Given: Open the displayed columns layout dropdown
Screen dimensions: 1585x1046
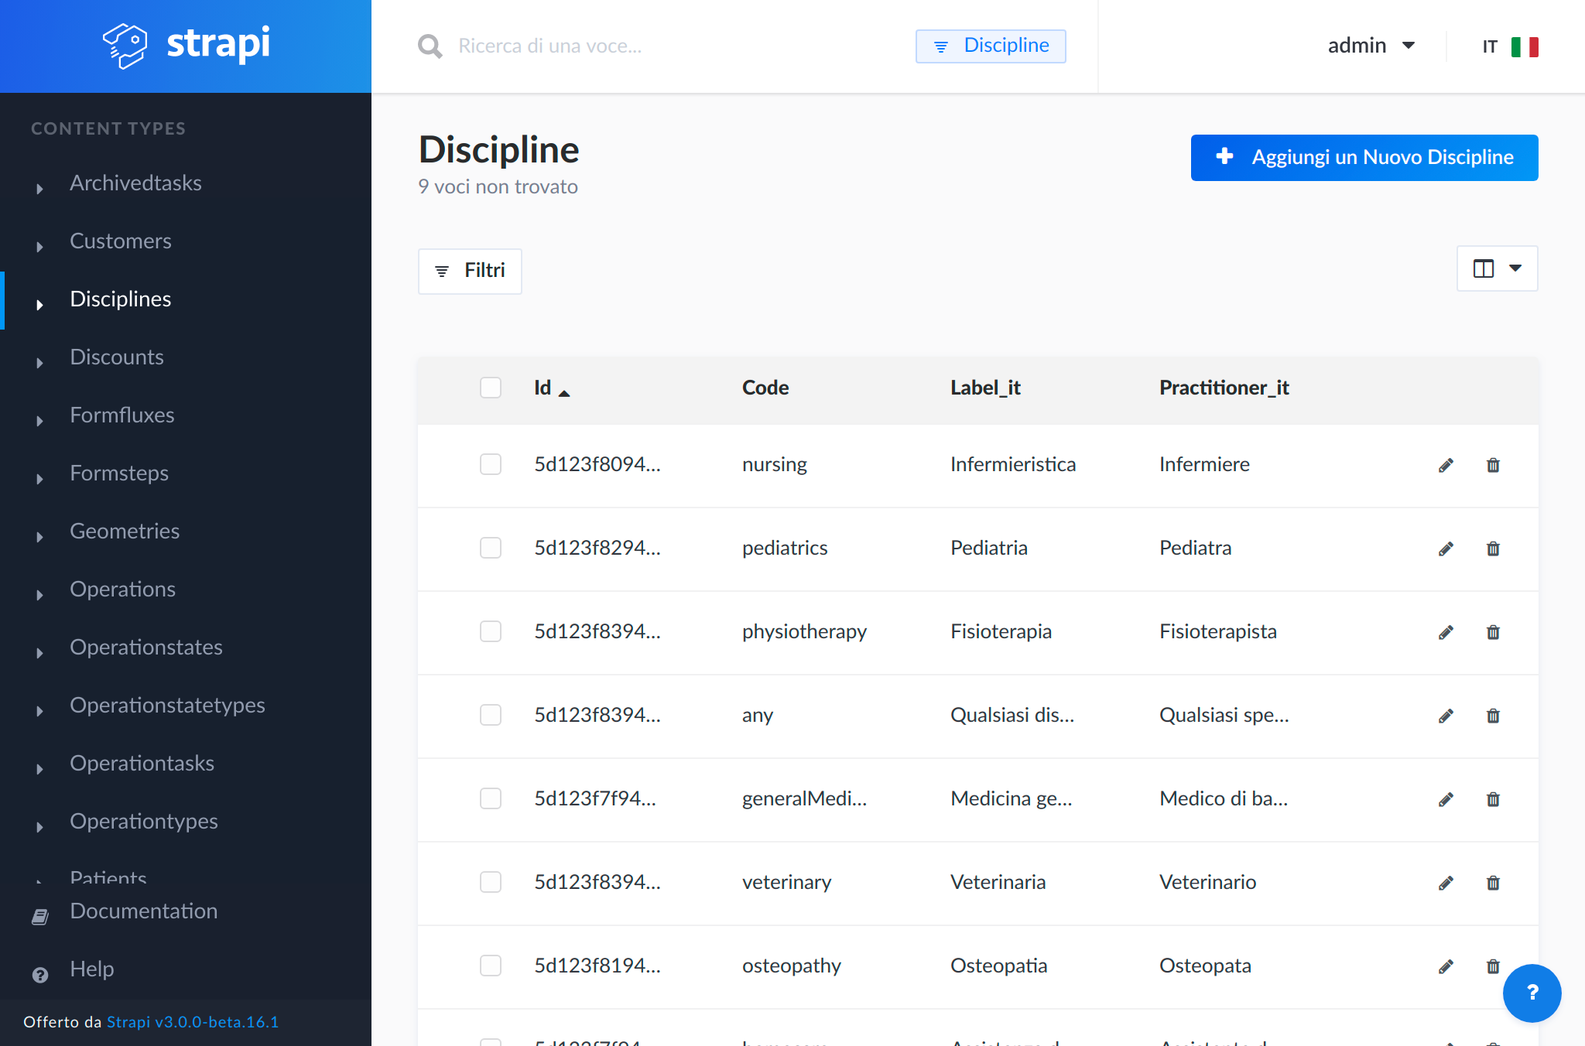Looking at the screenshot, I should (x=1497, y=268).
